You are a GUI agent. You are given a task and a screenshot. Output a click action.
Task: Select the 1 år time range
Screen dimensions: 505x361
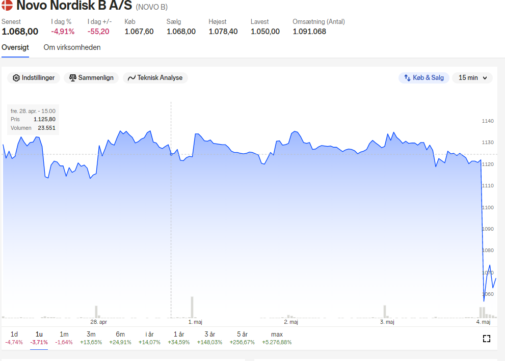tap(179, 338)
